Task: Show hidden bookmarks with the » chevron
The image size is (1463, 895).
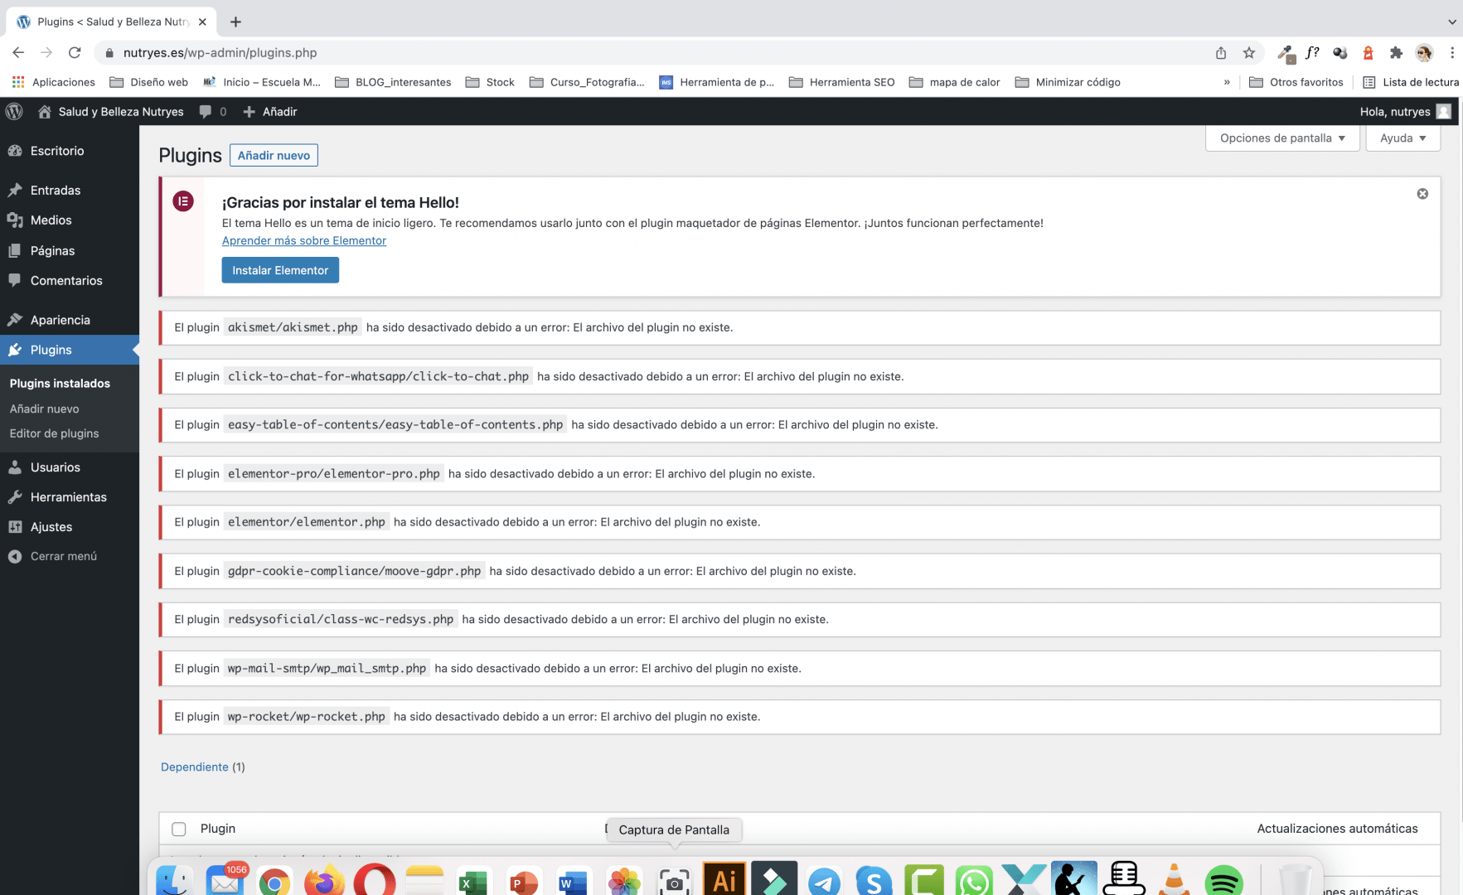Action: click(1227, 82)
